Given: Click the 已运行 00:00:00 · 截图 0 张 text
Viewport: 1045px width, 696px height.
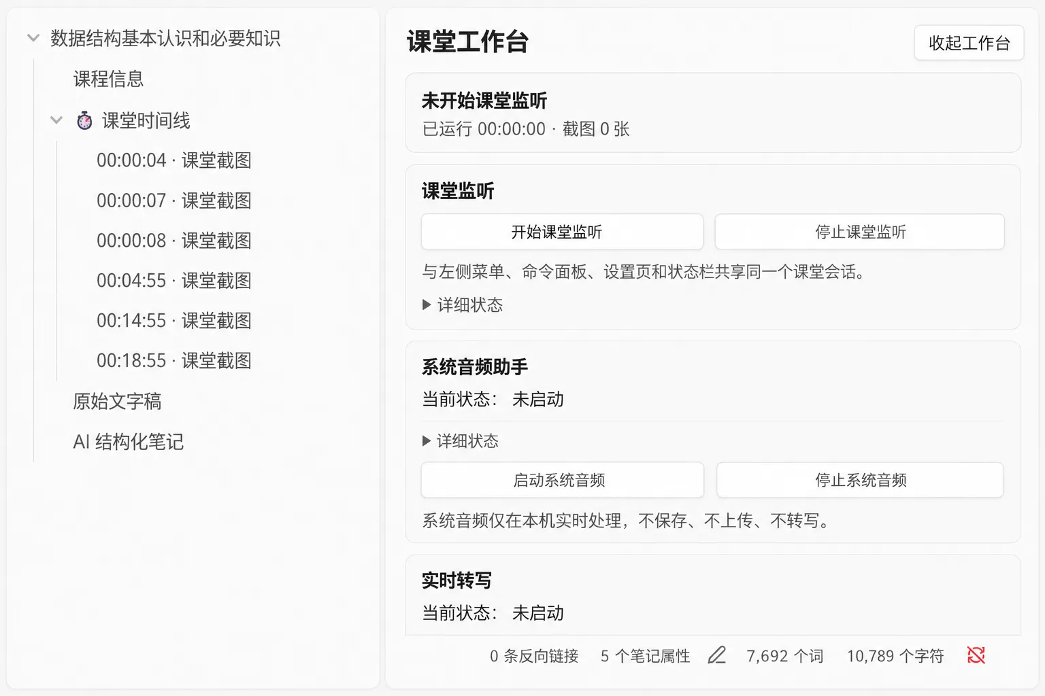Looking at the screenshot, I should [x=526, y=129].
